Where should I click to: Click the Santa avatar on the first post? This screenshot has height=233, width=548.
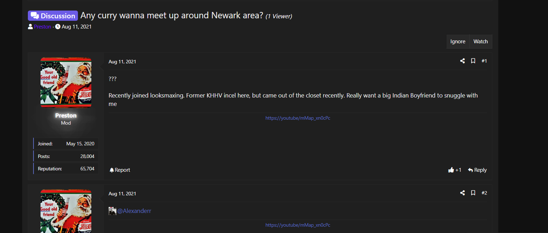coord(66,82)
